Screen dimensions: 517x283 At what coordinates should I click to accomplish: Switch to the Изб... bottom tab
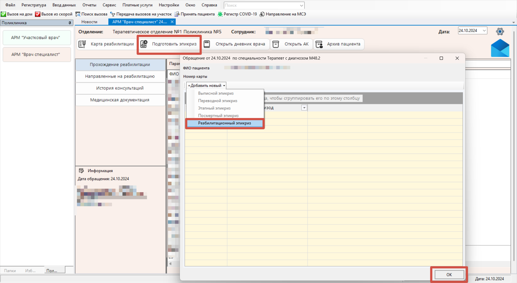click(30, 271)
